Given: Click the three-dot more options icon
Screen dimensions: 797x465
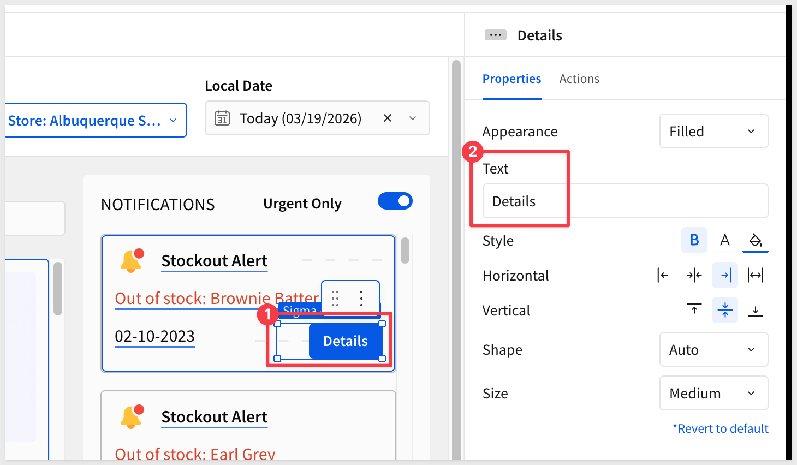Looking at the screenshot, I should point(361,298).
